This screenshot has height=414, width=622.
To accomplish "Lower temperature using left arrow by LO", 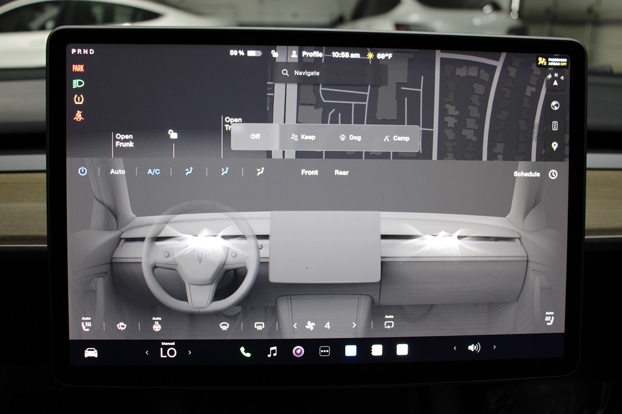I will tap(147, 352).
